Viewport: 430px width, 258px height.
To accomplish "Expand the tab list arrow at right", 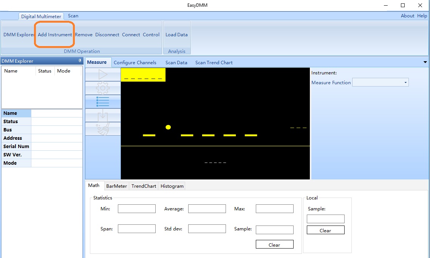I will point(425,62).
